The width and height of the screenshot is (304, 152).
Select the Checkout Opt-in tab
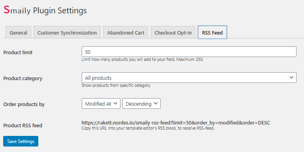173,33
